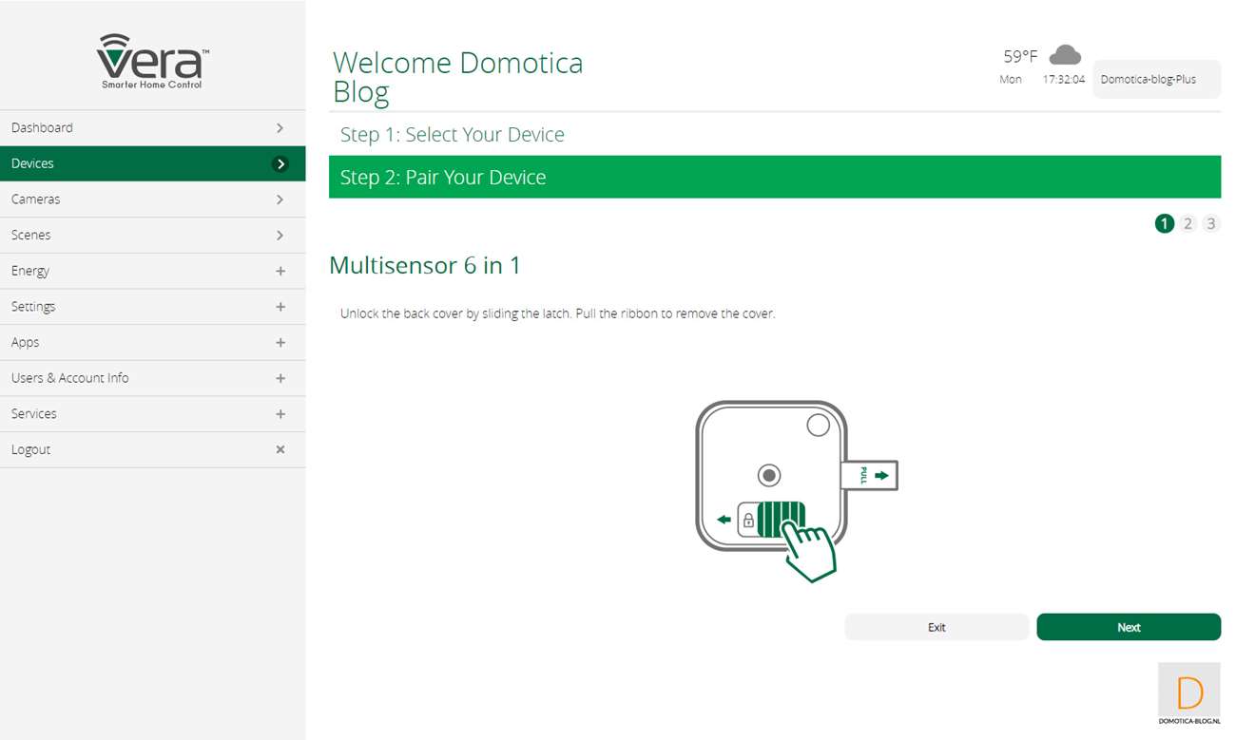Expand the Energy menu plus
The height and width of the screenshot is (740, 1236).
[280, 272]
